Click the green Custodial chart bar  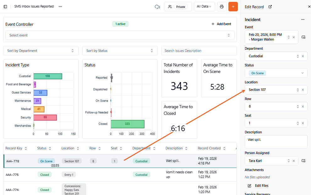tap(47, 76)
